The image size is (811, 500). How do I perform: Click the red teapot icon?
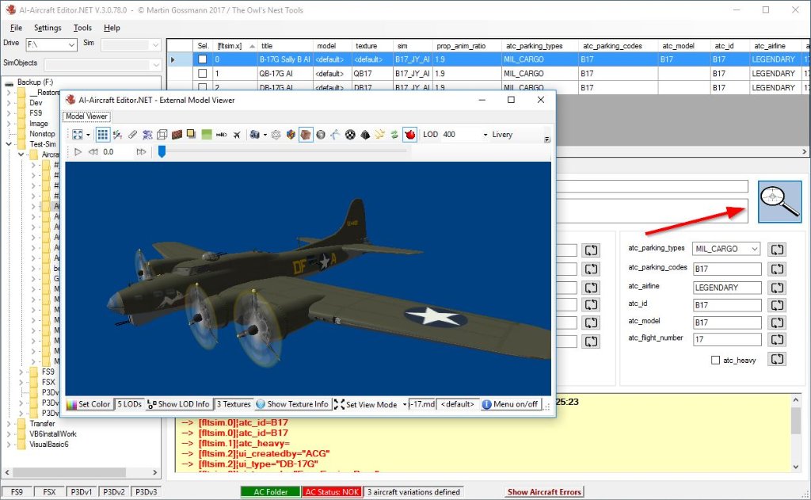click(410, 135)
